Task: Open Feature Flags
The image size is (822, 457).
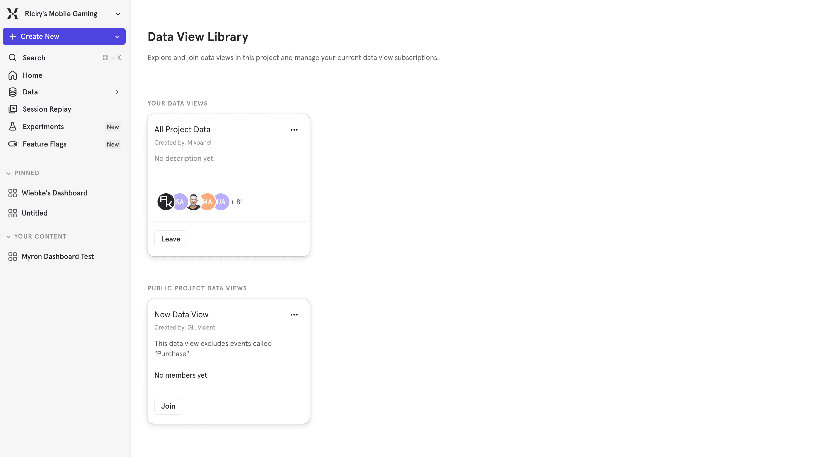Action: pyautogui.click(x=44, y=144)
